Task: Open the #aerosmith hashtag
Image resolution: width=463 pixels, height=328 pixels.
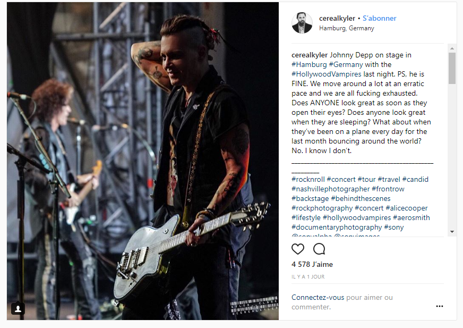Action: click(411, 217)
